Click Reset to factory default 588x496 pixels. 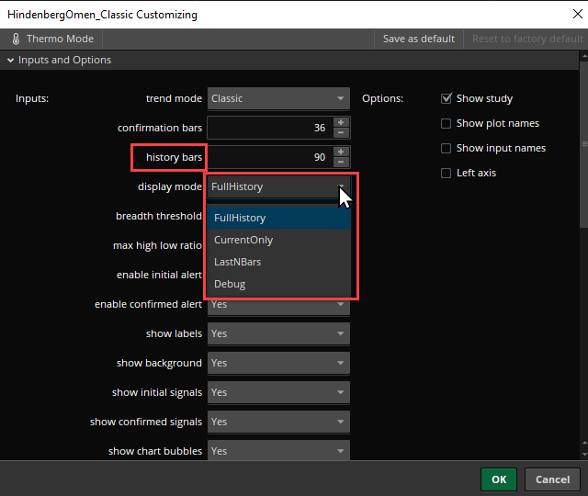pyautogui.click(x=527, y=39)
